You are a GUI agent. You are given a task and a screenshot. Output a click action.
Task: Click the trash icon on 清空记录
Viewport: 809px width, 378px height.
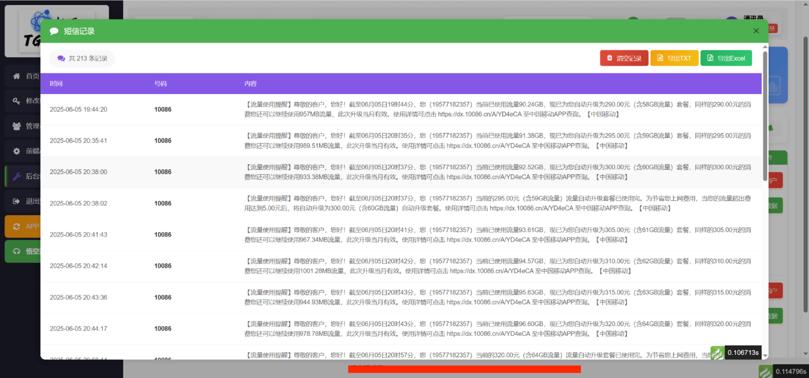click(x=609, y=58)
